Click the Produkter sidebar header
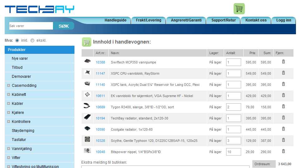This screenshot has height=168, width=300. click(40, 50)
